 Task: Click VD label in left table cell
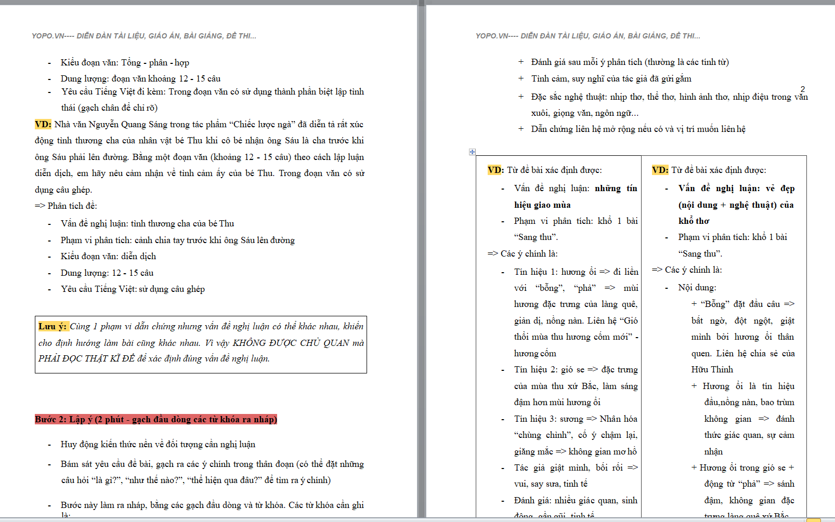click(x=495, y=170)
